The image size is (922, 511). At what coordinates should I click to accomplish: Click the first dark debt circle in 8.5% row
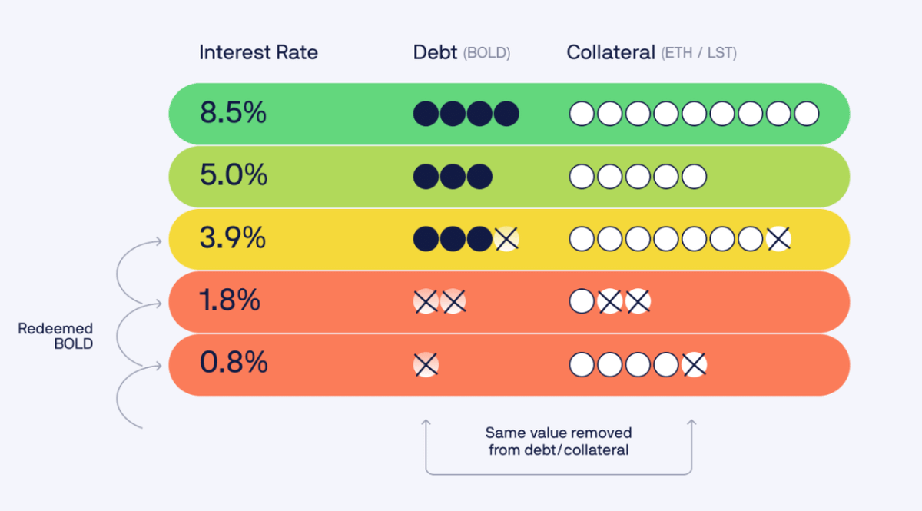pos(426,114)
